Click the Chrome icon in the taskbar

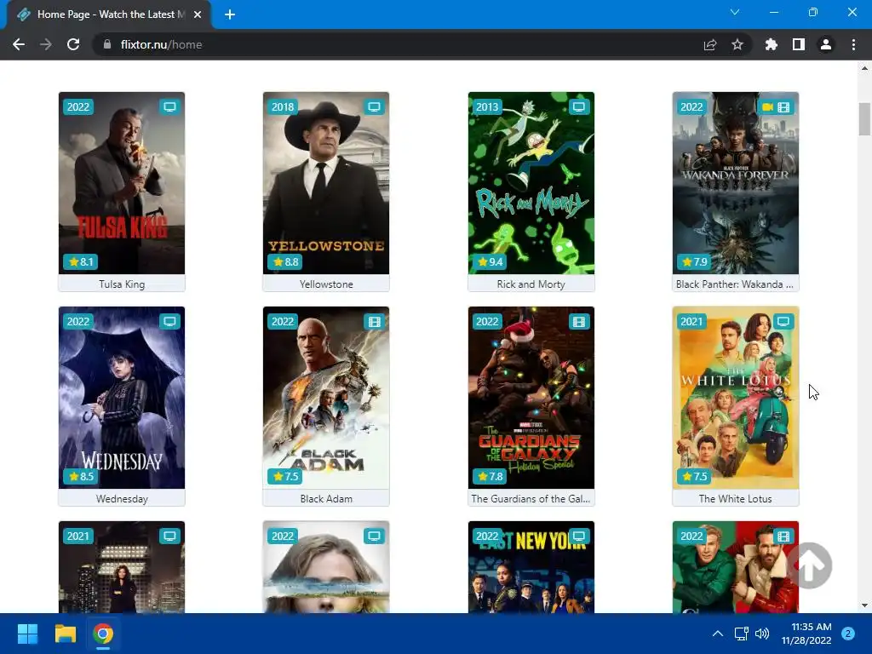pos(103,634)
